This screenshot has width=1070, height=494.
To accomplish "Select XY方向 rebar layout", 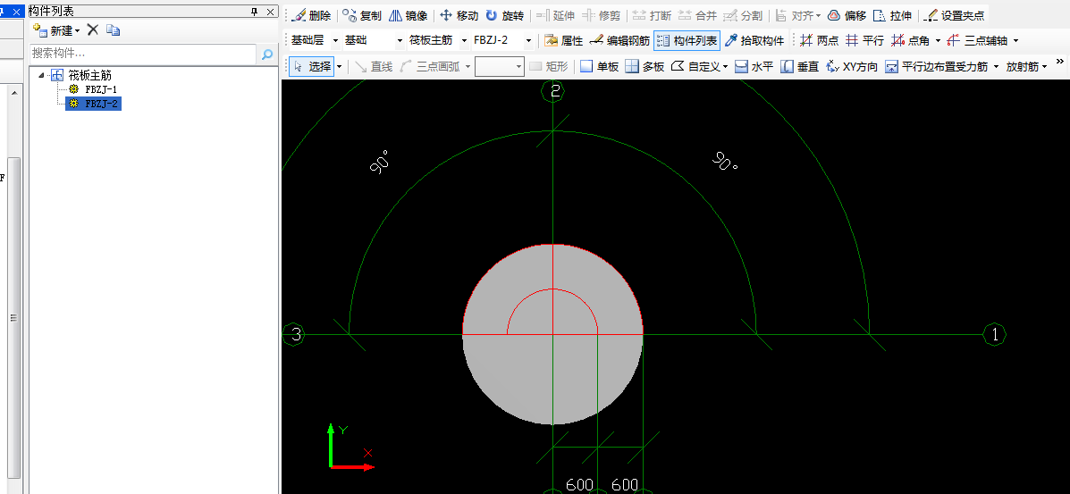I will pos(851,67).
